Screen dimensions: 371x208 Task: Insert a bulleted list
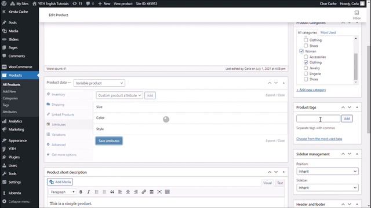(96, 192)
